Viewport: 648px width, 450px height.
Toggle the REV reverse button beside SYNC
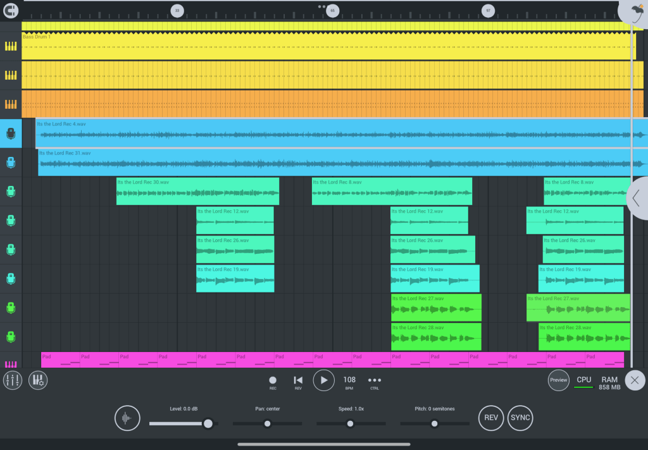490,418
